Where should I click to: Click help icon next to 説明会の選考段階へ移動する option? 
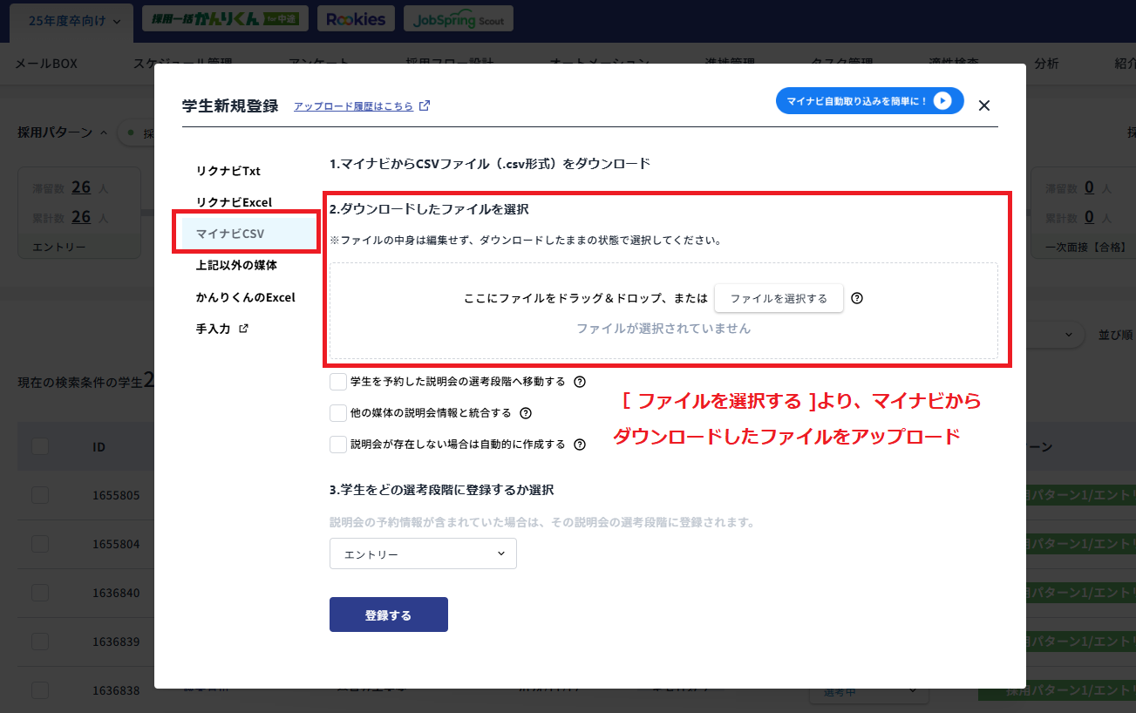[578, 381]
